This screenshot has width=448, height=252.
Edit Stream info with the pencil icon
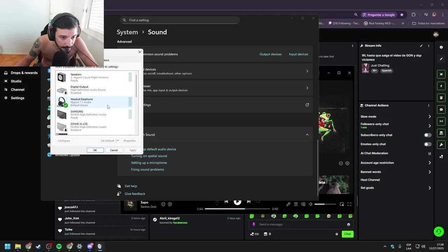pyautogui.click(x=421, y=46)
